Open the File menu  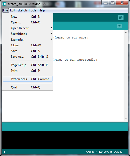point(5,10)
